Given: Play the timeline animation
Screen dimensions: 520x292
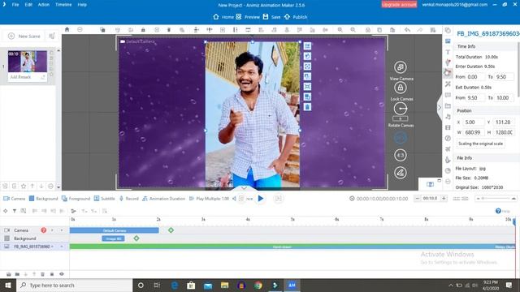Looking at the screenshot, I should tap(261, 198).
